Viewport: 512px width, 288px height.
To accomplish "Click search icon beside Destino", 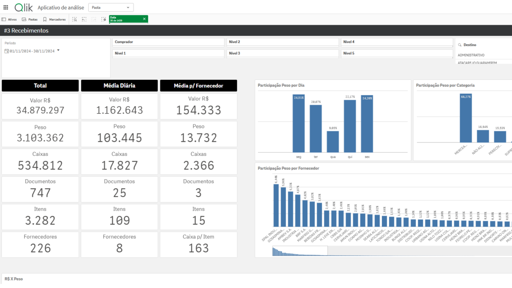I will 460,45.
